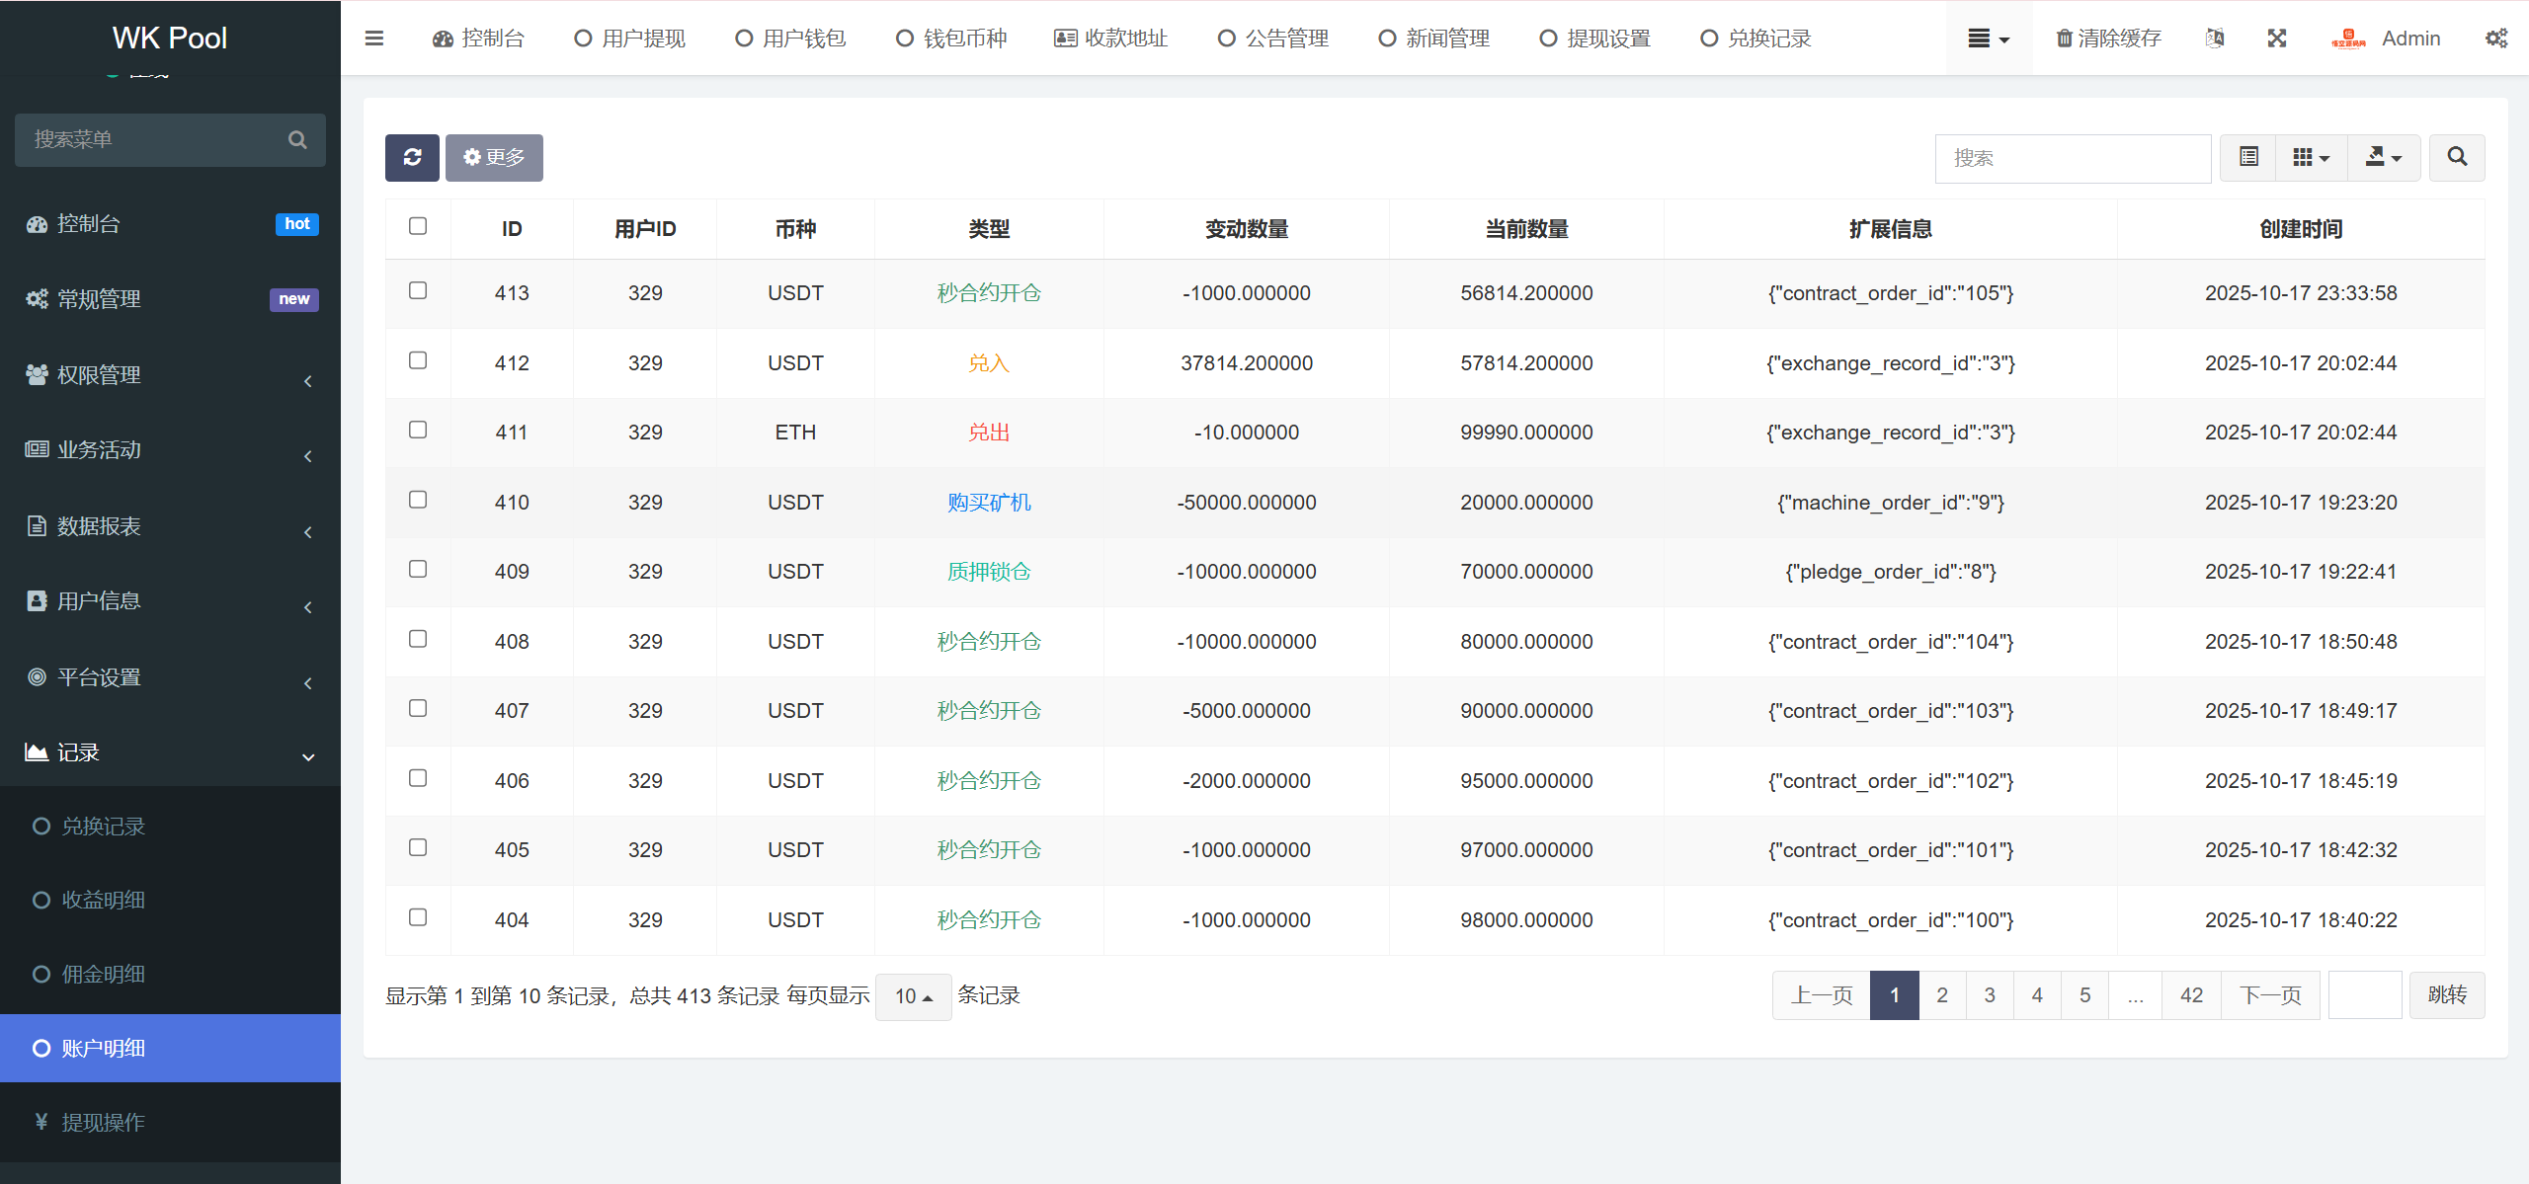The height and width of the screenshot is (1184, 2529).
Task: Open 收益明细 in the sidebar menu
Action: (103, 901)
